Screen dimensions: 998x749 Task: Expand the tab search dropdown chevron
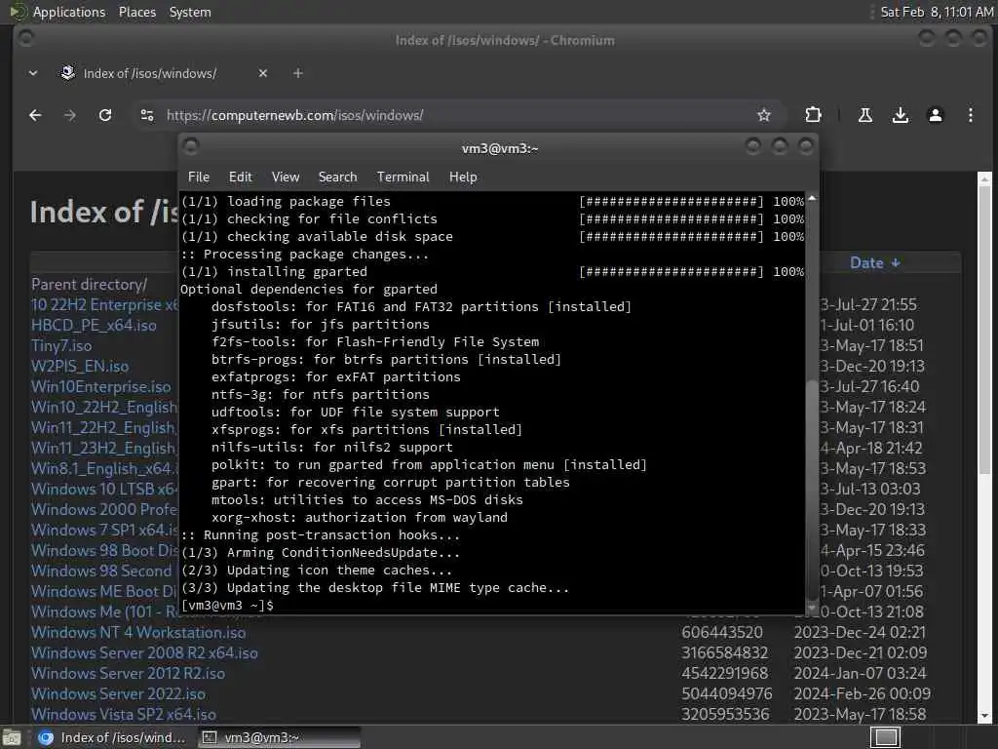tap(33, 73)
